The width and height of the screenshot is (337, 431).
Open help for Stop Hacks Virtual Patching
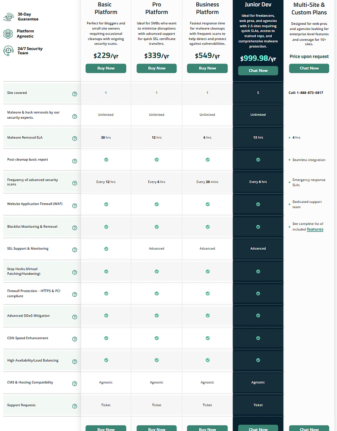tap(75, 272)
